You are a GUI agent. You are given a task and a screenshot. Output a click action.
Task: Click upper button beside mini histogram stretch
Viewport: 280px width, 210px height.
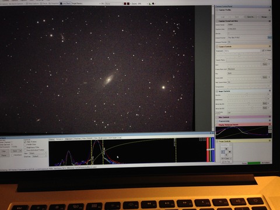270,127
